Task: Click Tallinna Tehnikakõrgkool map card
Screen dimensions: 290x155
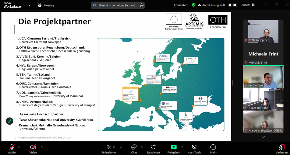Action: 191,60
